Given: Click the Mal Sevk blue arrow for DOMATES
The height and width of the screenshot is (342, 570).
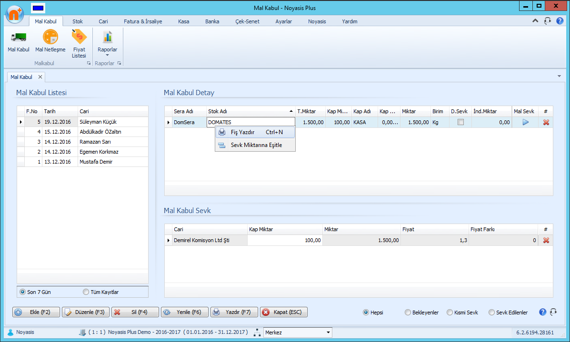Looking at the screenshot, I should coord(526,122).
